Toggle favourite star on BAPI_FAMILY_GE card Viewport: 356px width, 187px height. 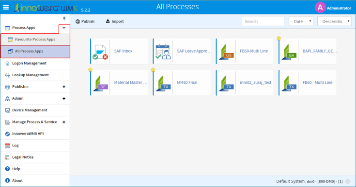(279, 39)
